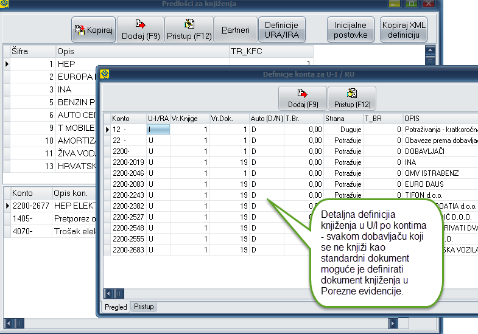Image resolution: width=478 pixels, height=334 pixels.
Task: Click the Definicije konta window title icon
Action: [104, 74]
